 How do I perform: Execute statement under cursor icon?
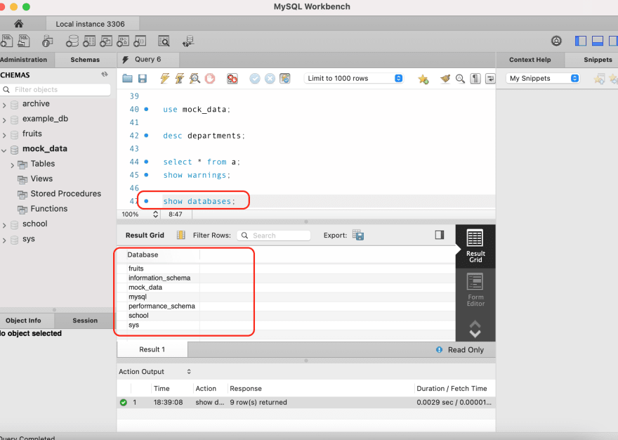point(180,78)
